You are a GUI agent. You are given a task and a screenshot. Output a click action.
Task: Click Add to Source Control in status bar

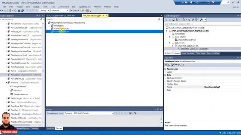(x=230, y=133)
